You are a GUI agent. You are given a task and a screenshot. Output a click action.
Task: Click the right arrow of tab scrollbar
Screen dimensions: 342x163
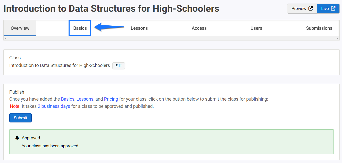pyautogui.click(x=337, y=39)
